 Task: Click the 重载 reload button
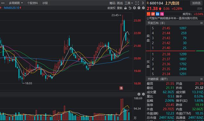click(x=120, y=8)
